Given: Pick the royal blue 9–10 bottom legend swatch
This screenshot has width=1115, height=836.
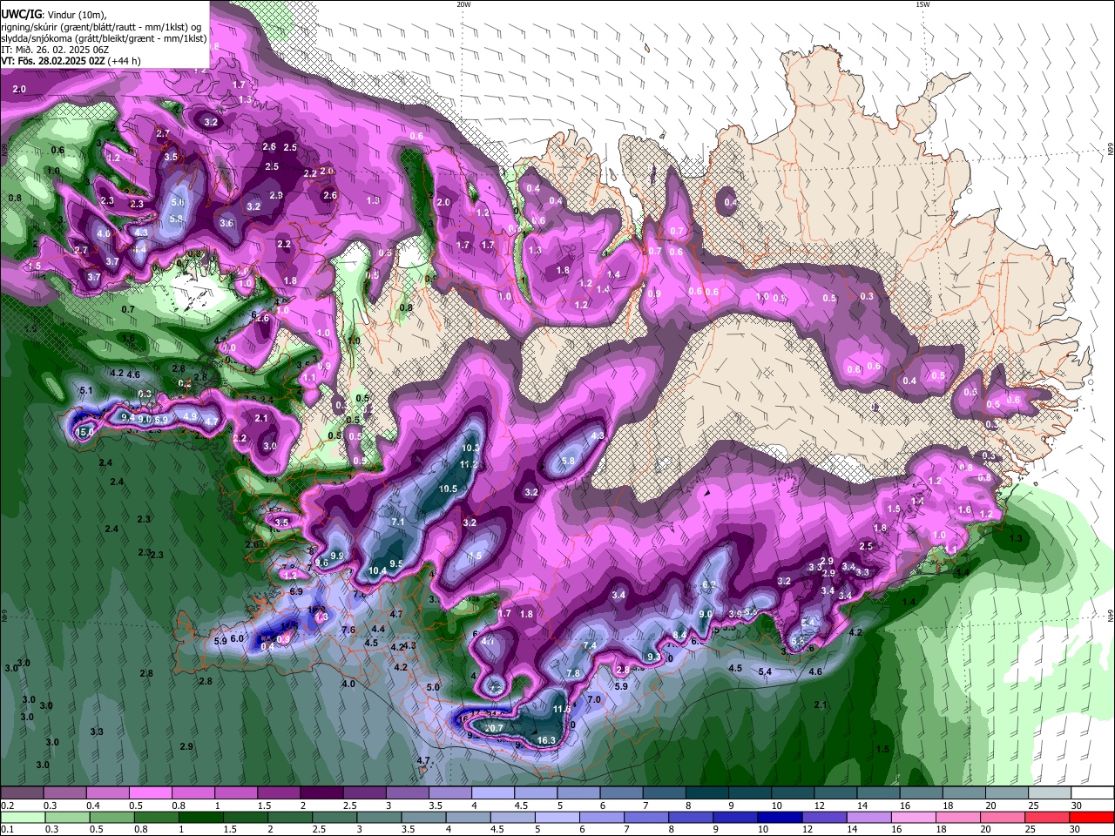Looking at the screenshot, I should click(734, 818).
